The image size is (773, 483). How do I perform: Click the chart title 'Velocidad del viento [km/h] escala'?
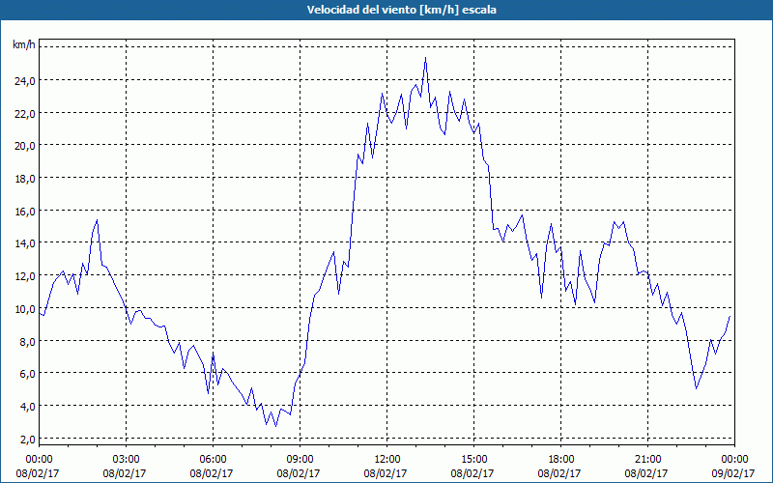[401, 10]
